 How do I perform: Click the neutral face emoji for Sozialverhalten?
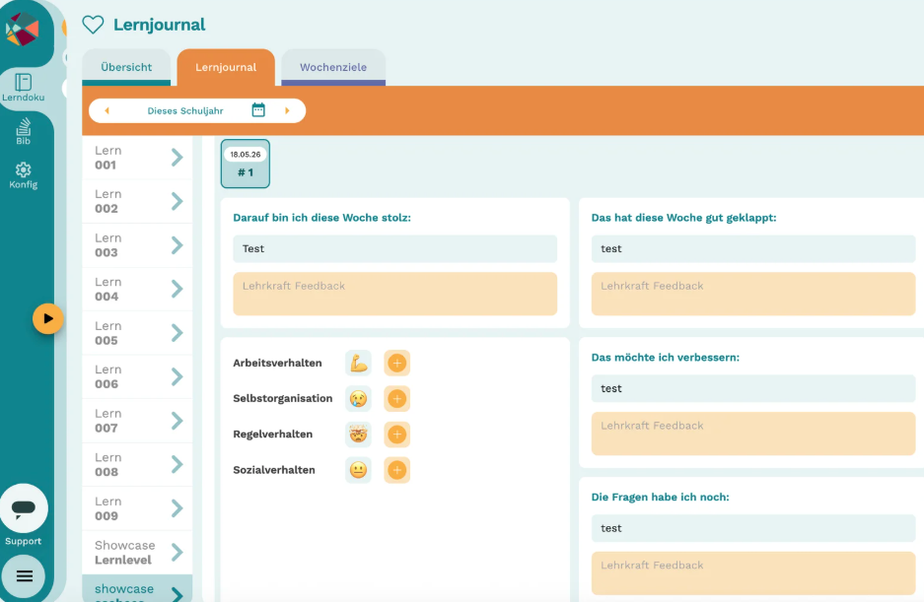click(x=358, y=470)
